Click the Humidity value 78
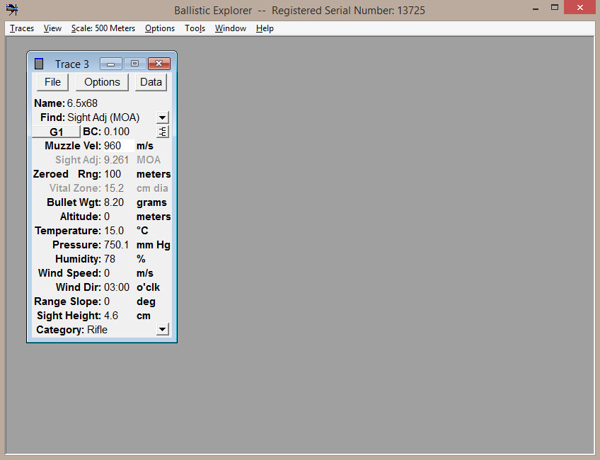The image size is (600, 460). click(x=110, y=259)
